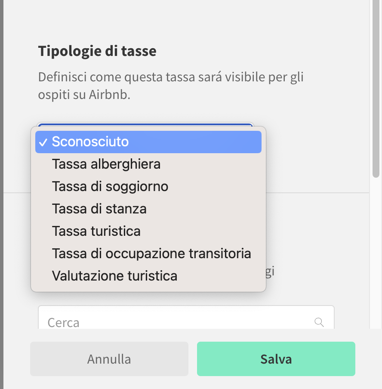Click the vertical scrollbar thumb

point(376,89)
